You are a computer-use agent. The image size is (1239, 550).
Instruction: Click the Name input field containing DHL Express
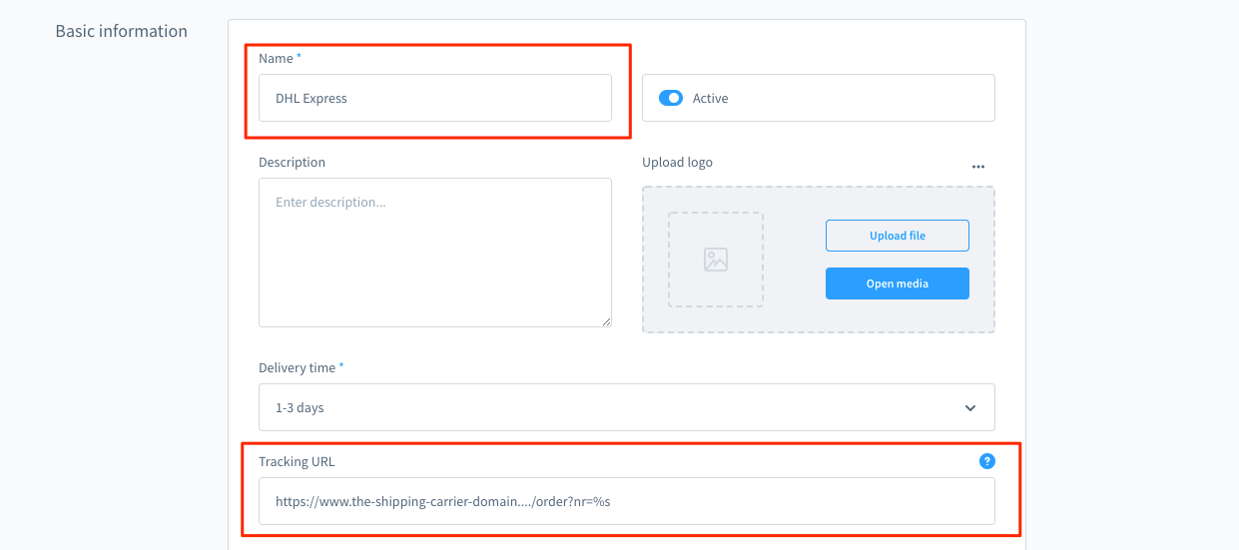pyautogui.click(x=435, y=98)
